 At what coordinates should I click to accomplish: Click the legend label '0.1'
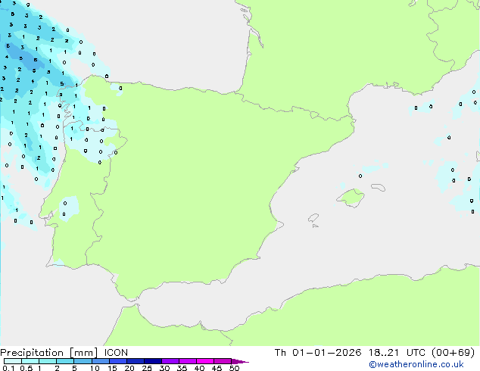click(x=8, y=368)
